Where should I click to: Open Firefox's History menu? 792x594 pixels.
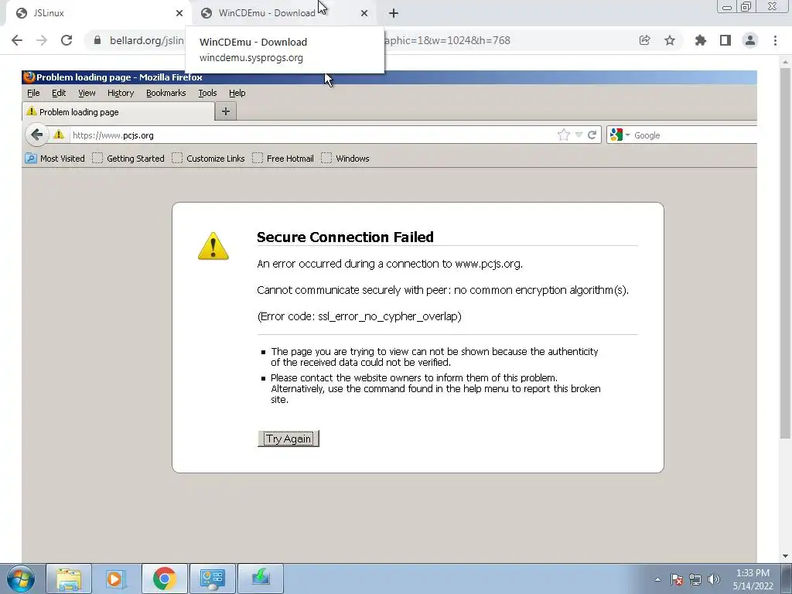[120, 93]
